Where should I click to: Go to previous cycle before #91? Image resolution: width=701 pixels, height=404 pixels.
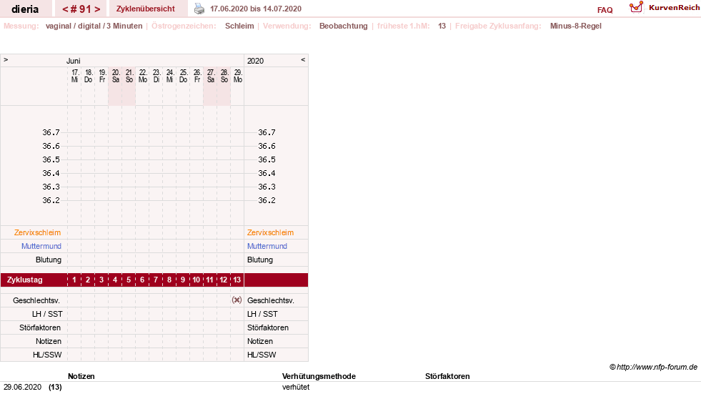pos(65,9)
